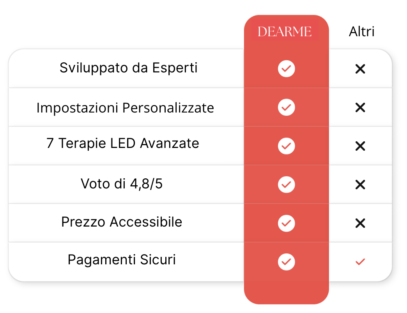The image size is (407, 313).
Task: Click the DEARME checkmark for Voto di 4,8/5
Action: (286, 185)
